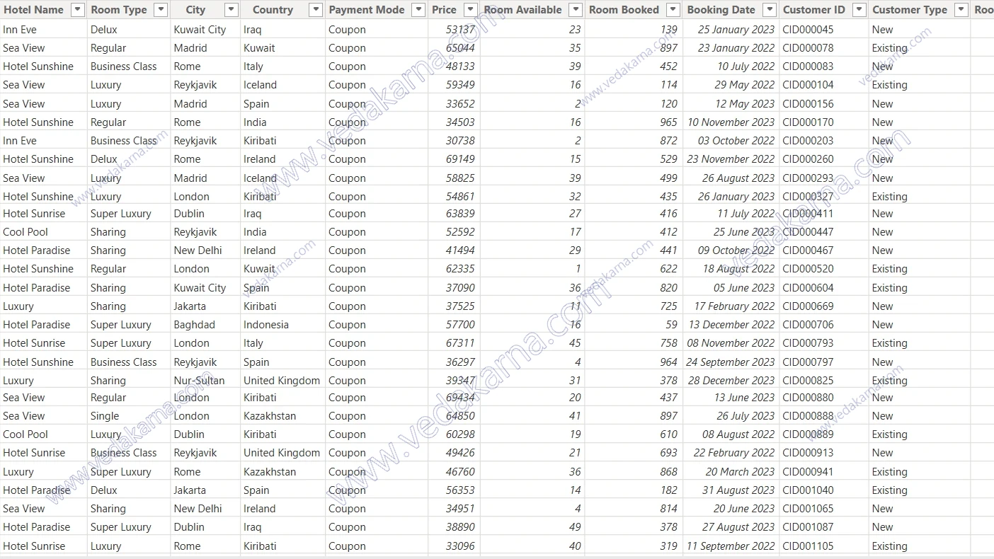Click booking date 11 September 2022
The height and width of the screenshot is (559, 994).
pos(731,546)
